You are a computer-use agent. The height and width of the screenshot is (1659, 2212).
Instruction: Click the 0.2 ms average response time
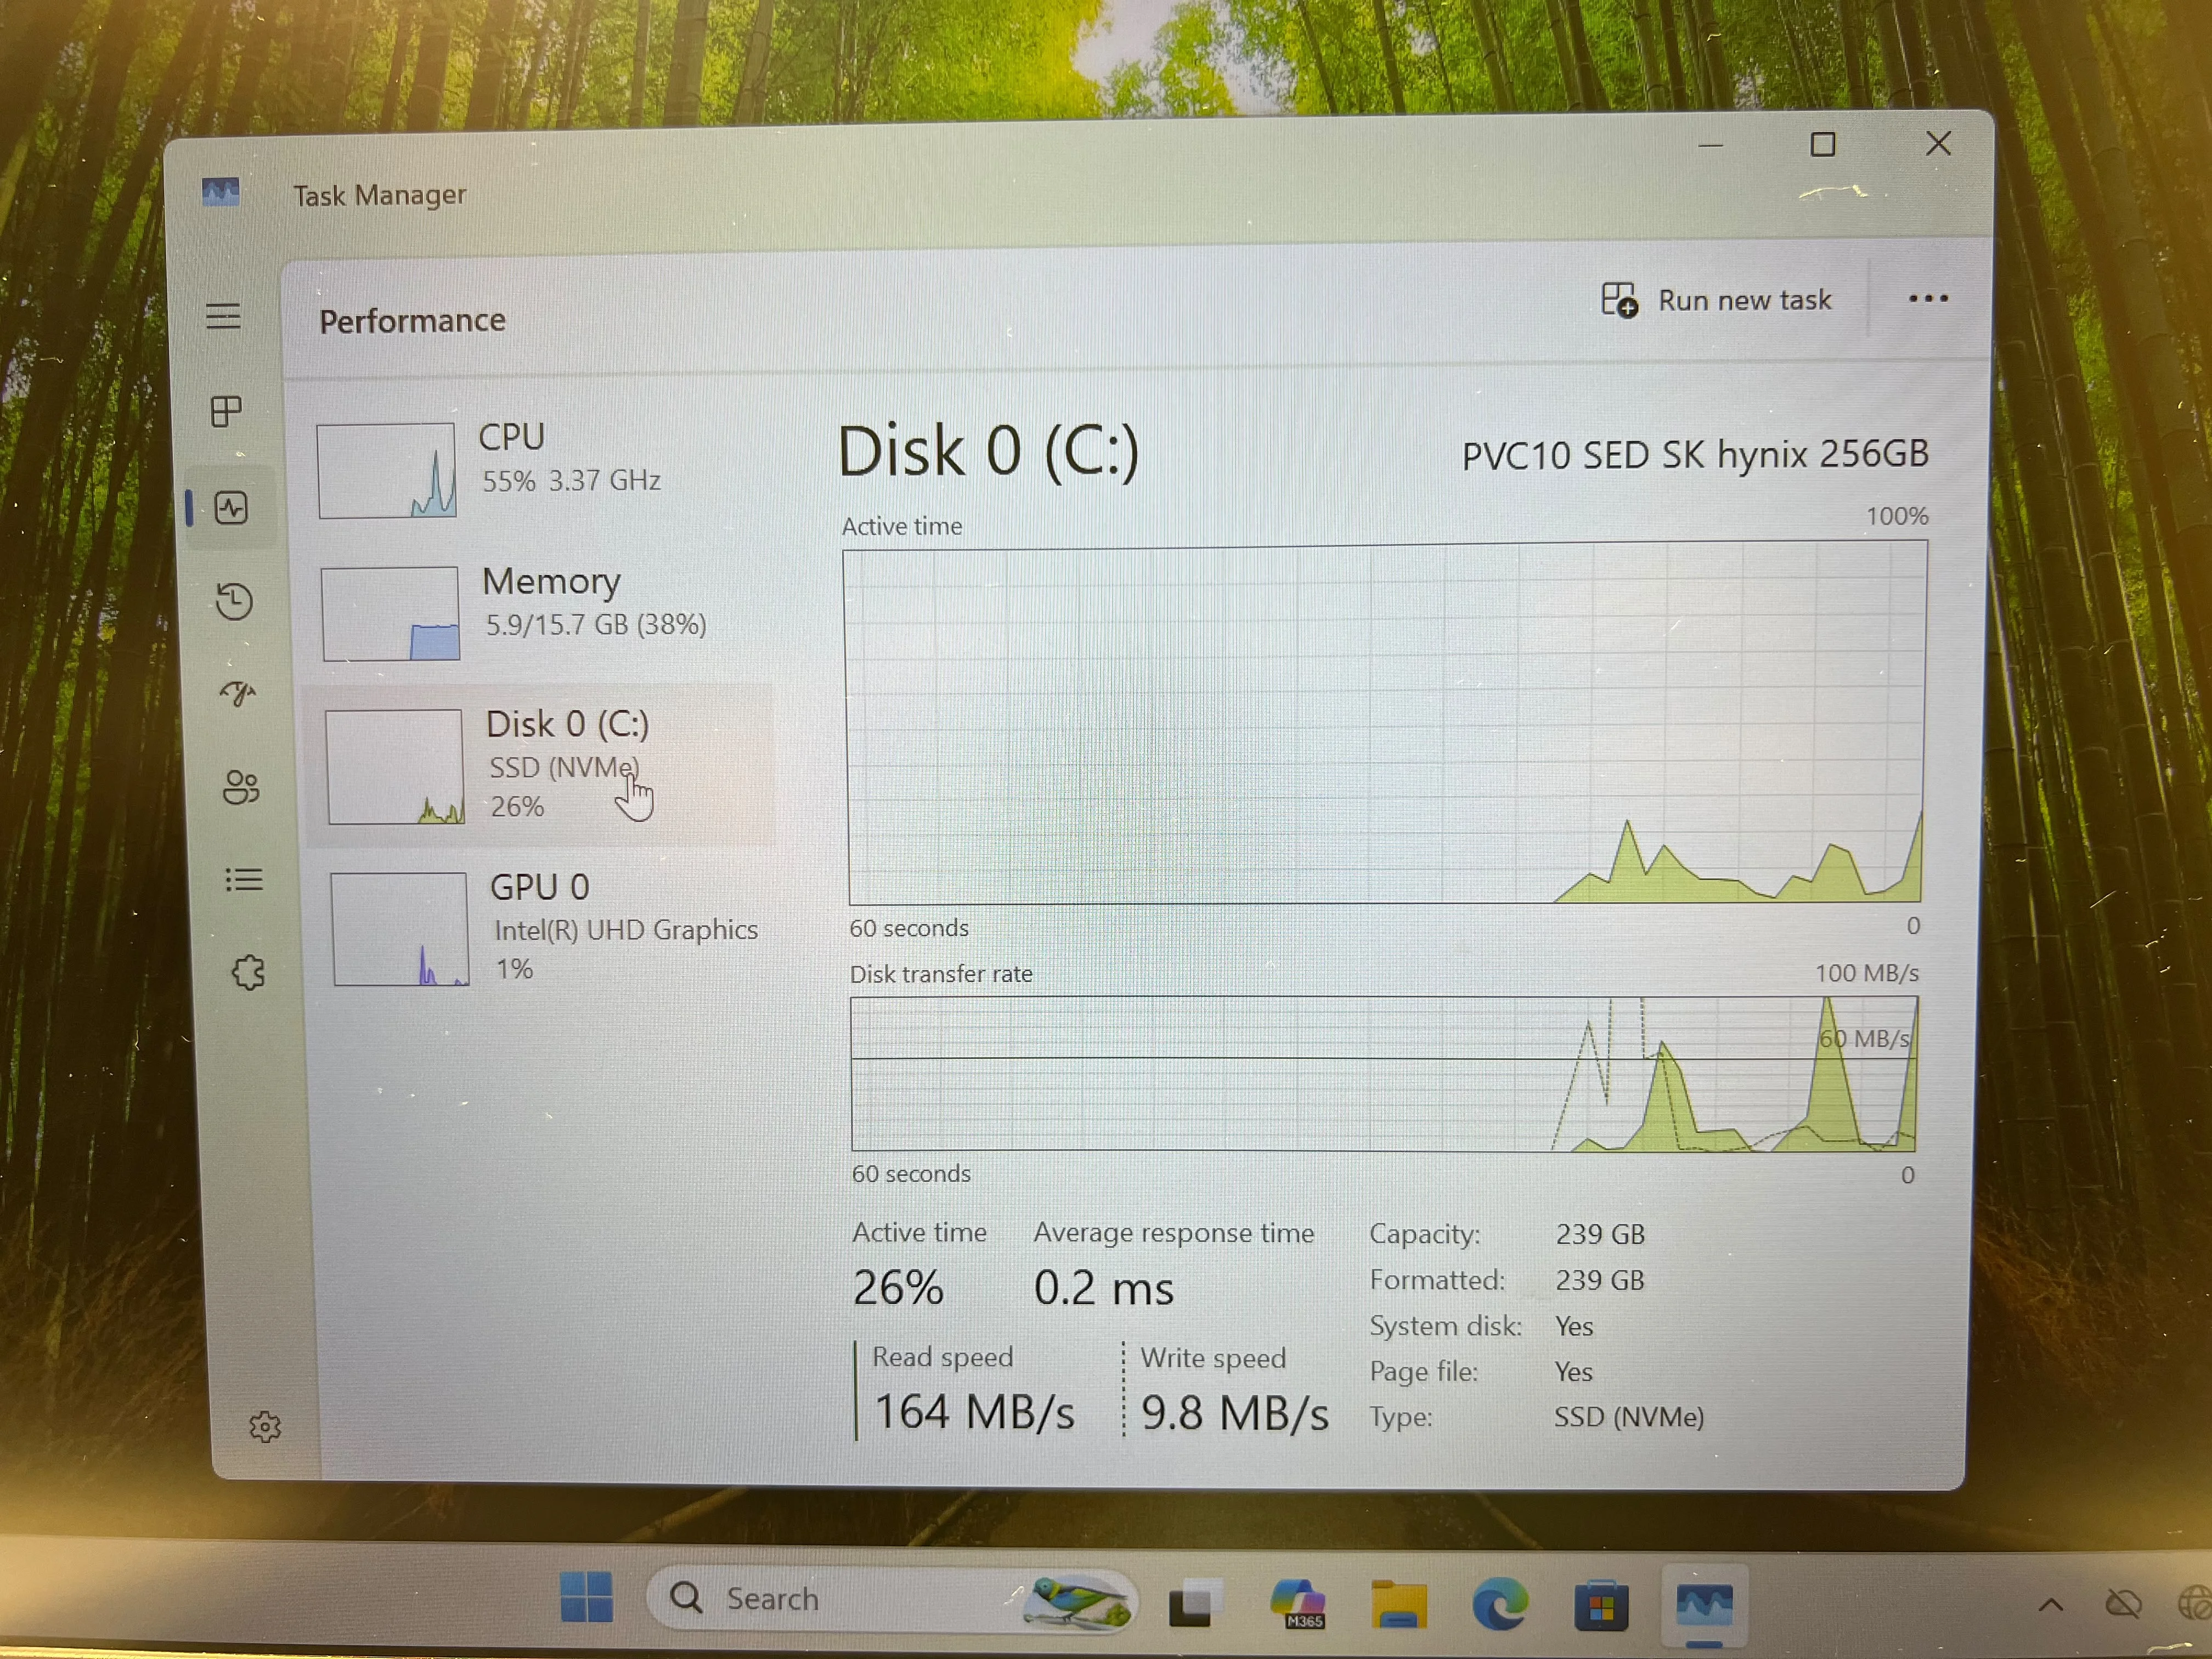point(1103,1288)
